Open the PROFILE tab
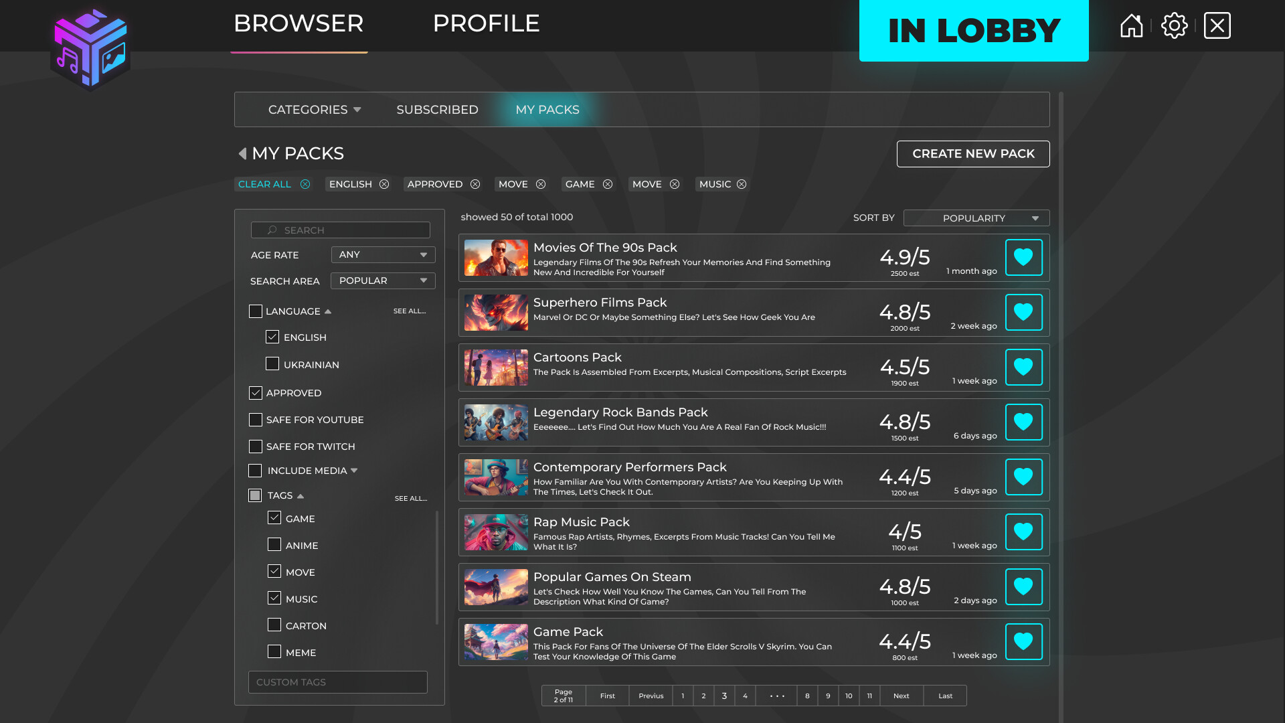 [487, 23]
